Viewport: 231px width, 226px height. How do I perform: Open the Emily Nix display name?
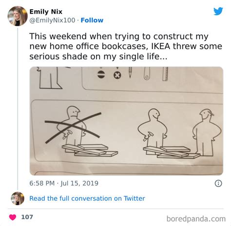click(46, 12)
